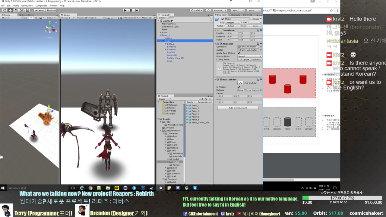Screen dimensions: 386x217
Task: Open Box Collider gear settings menu
Action: pos(261,80)
